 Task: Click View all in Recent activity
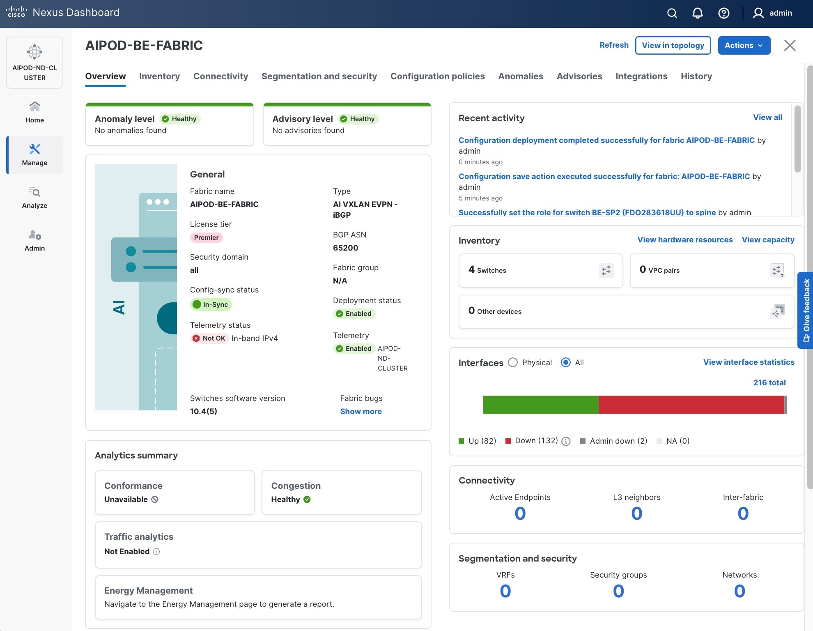click(767, 117)
